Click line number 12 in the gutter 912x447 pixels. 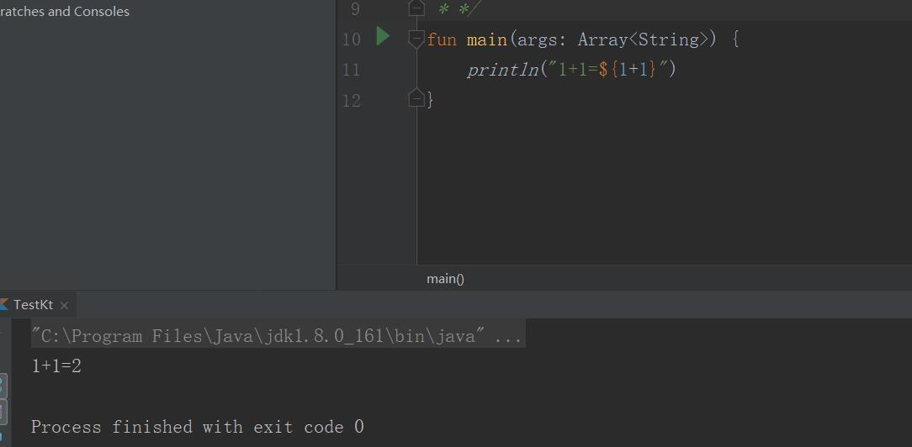click(x=351, y=100)
